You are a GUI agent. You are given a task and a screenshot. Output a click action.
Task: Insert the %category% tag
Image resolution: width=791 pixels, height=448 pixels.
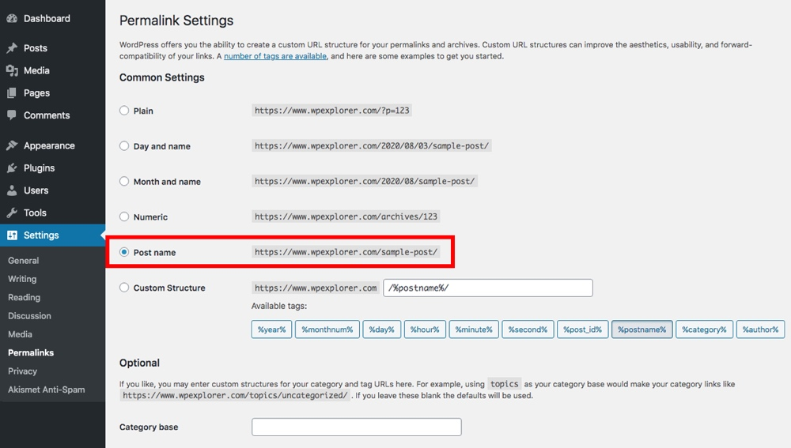704,329
